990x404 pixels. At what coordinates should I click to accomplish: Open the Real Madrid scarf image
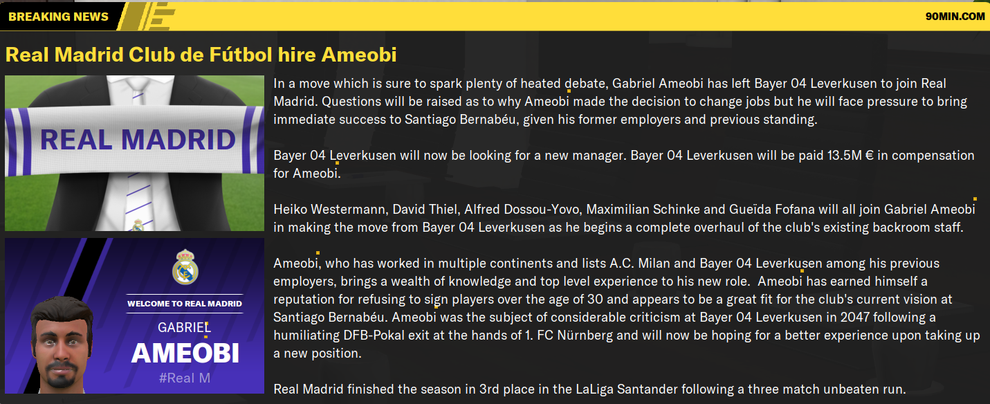click(134, 153)
